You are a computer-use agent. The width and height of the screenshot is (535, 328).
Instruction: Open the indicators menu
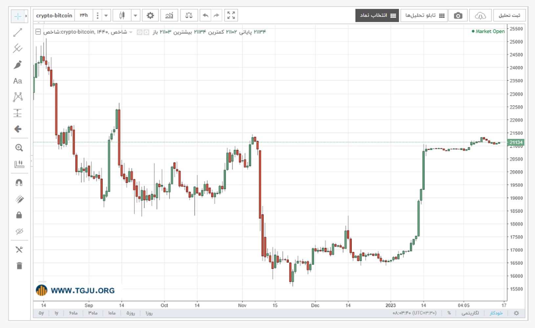pos(169,15)
